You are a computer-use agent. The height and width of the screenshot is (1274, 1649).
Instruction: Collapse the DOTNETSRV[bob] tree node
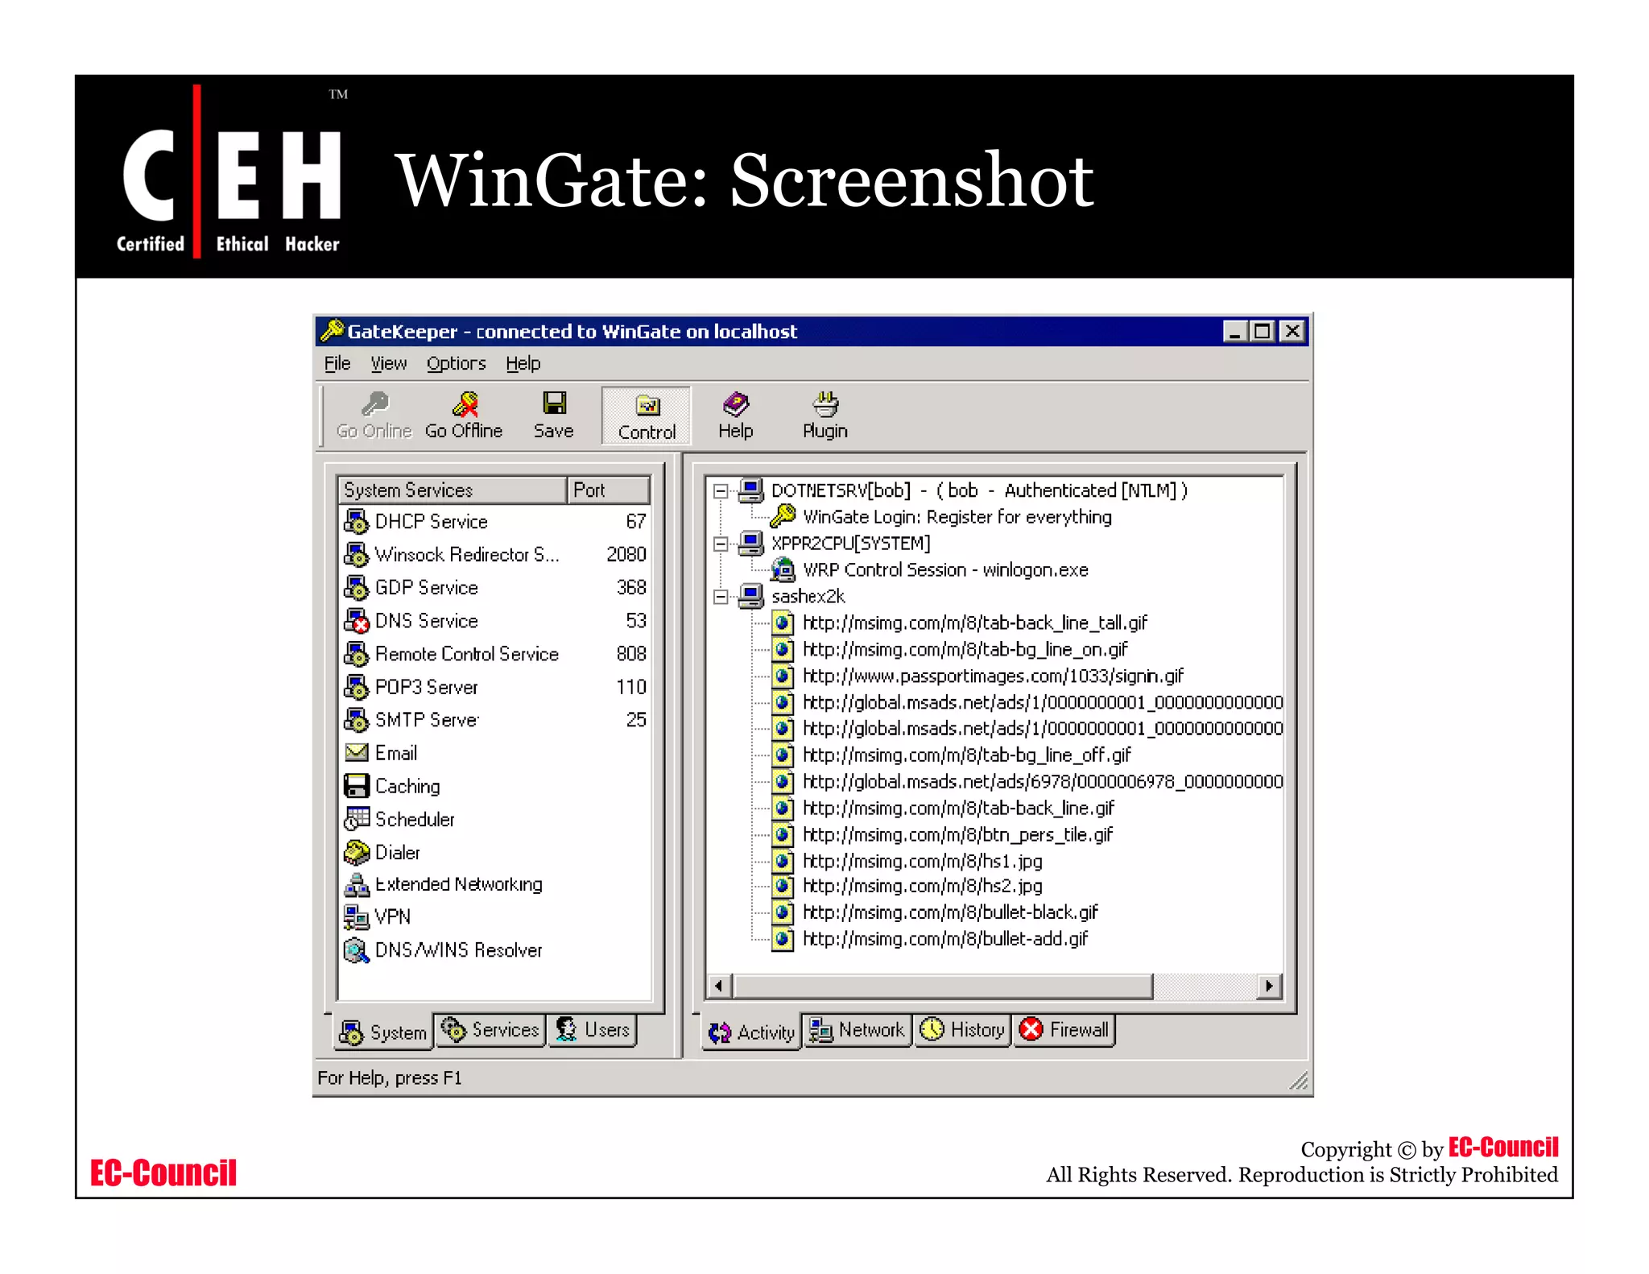pos(721,490)
